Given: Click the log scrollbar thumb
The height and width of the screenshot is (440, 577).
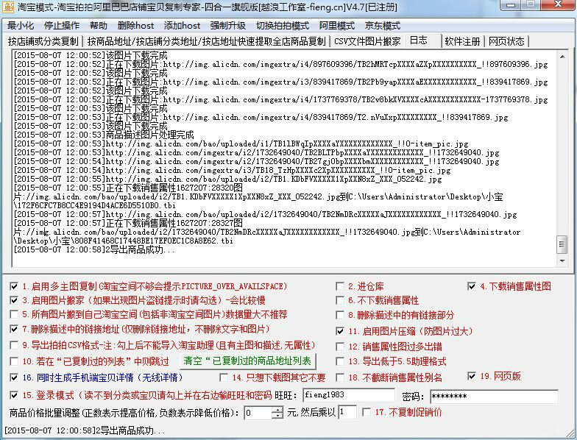Looking at the screenshot, I should click(562, 245).
